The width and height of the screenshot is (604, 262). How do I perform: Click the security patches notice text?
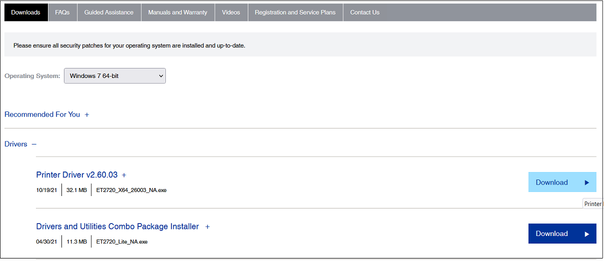(129, 45)
